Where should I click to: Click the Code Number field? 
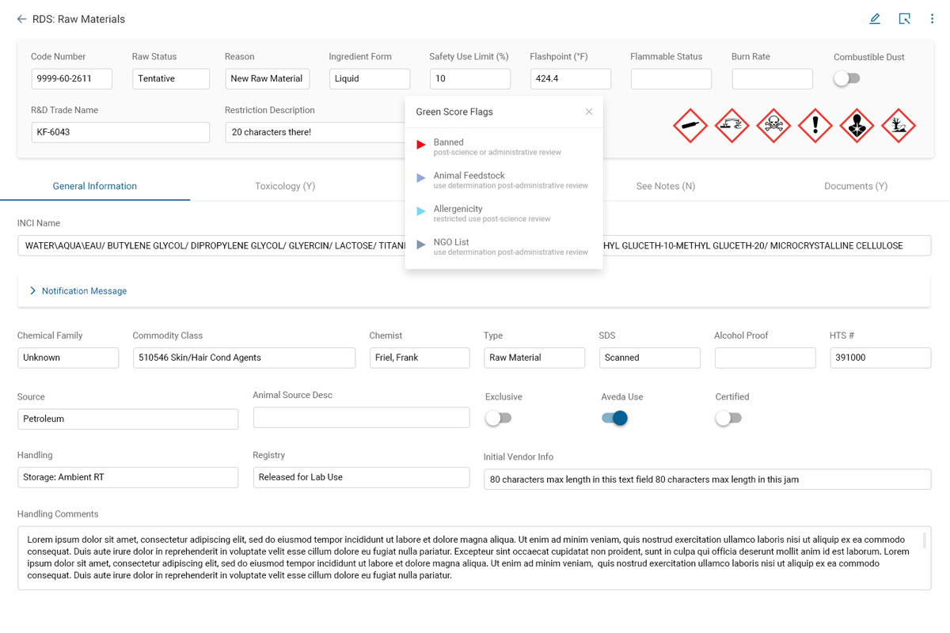coord(72,78)
